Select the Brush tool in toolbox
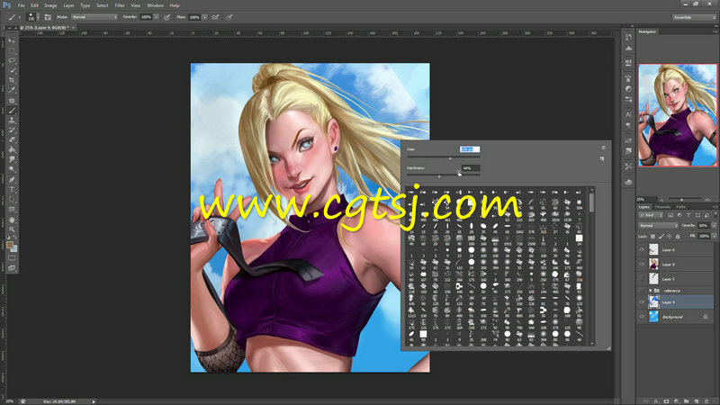720x405 pixels. click(x=12, y=111)
